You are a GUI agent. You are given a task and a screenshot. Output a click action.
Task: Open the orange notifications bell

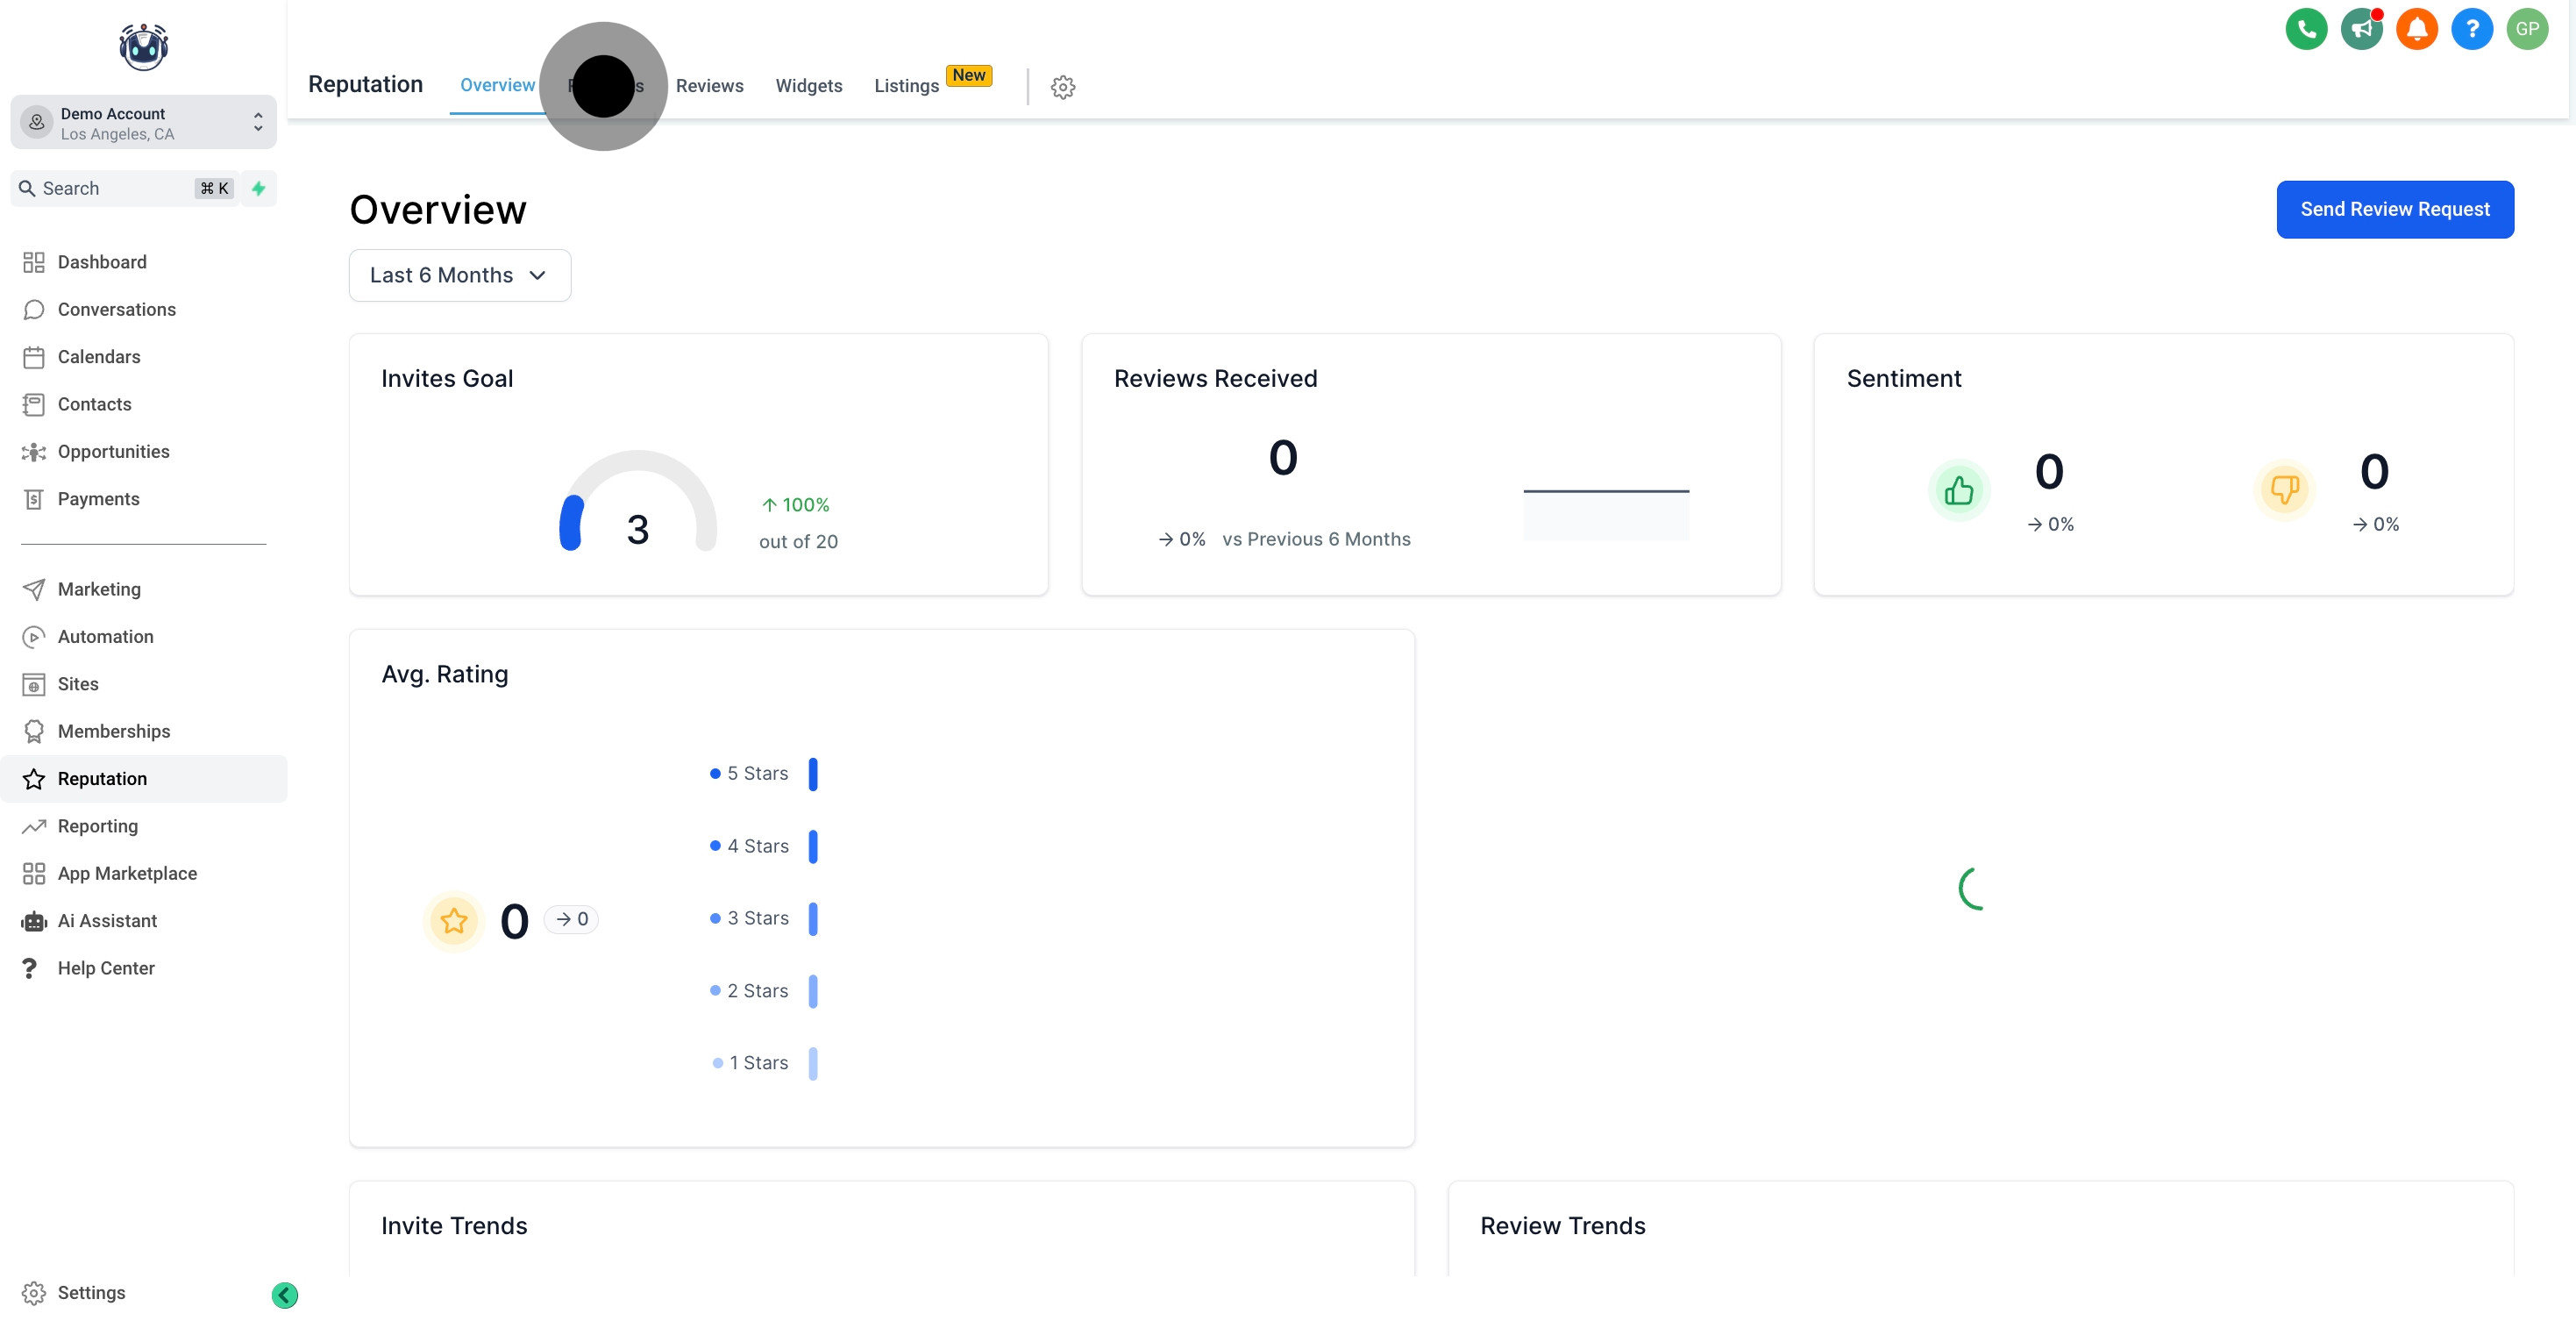click(2416, 29)
